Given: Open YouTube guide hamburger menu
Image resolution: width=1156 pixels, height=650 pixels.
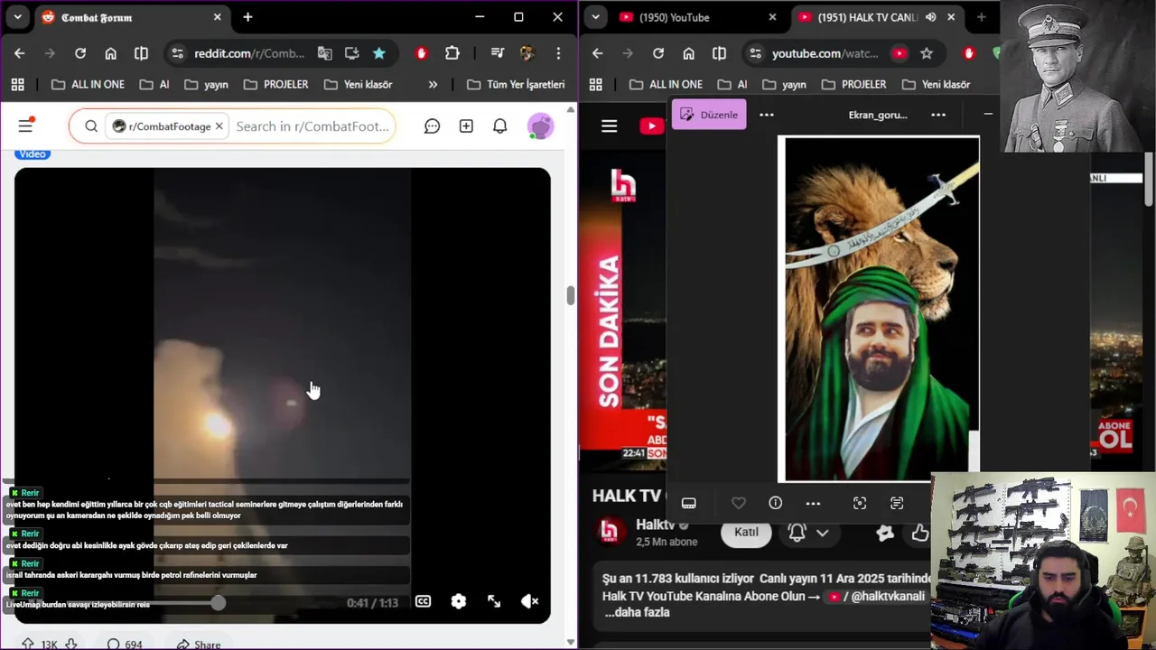Looking at the screenshot, I should tap(610, 126).
